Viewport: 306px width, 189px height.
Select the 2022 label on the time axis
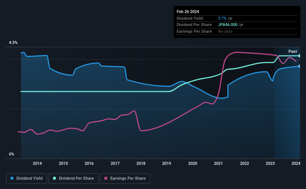[x=245, y=163]
